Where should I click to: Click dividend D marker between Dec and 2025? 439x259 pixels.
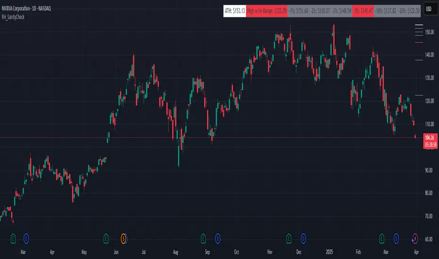click(303, 239)
